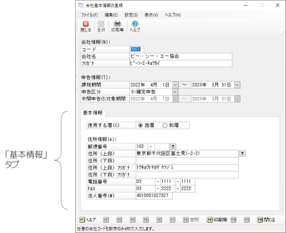Viewport: 286px width, 233px height.
Task: Click the 印刷等 printer toolbar icon
Action: point(117,26)
